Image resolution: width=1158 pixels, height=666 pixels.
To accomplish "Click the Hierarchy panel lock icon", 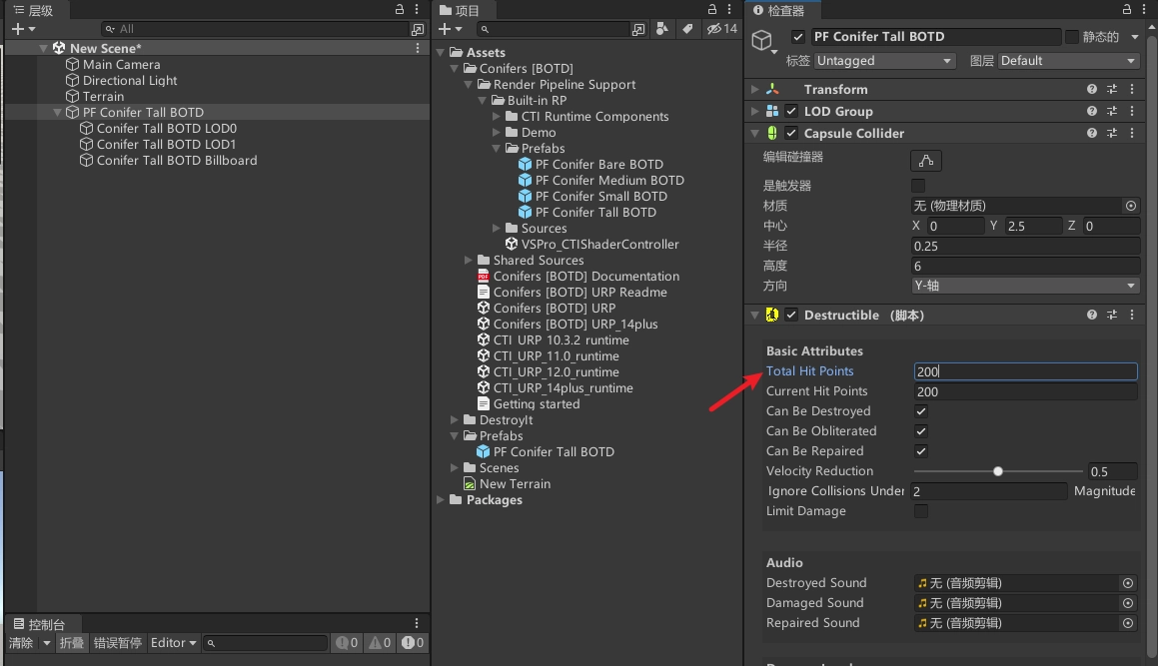I will click(x=400, y=10).
